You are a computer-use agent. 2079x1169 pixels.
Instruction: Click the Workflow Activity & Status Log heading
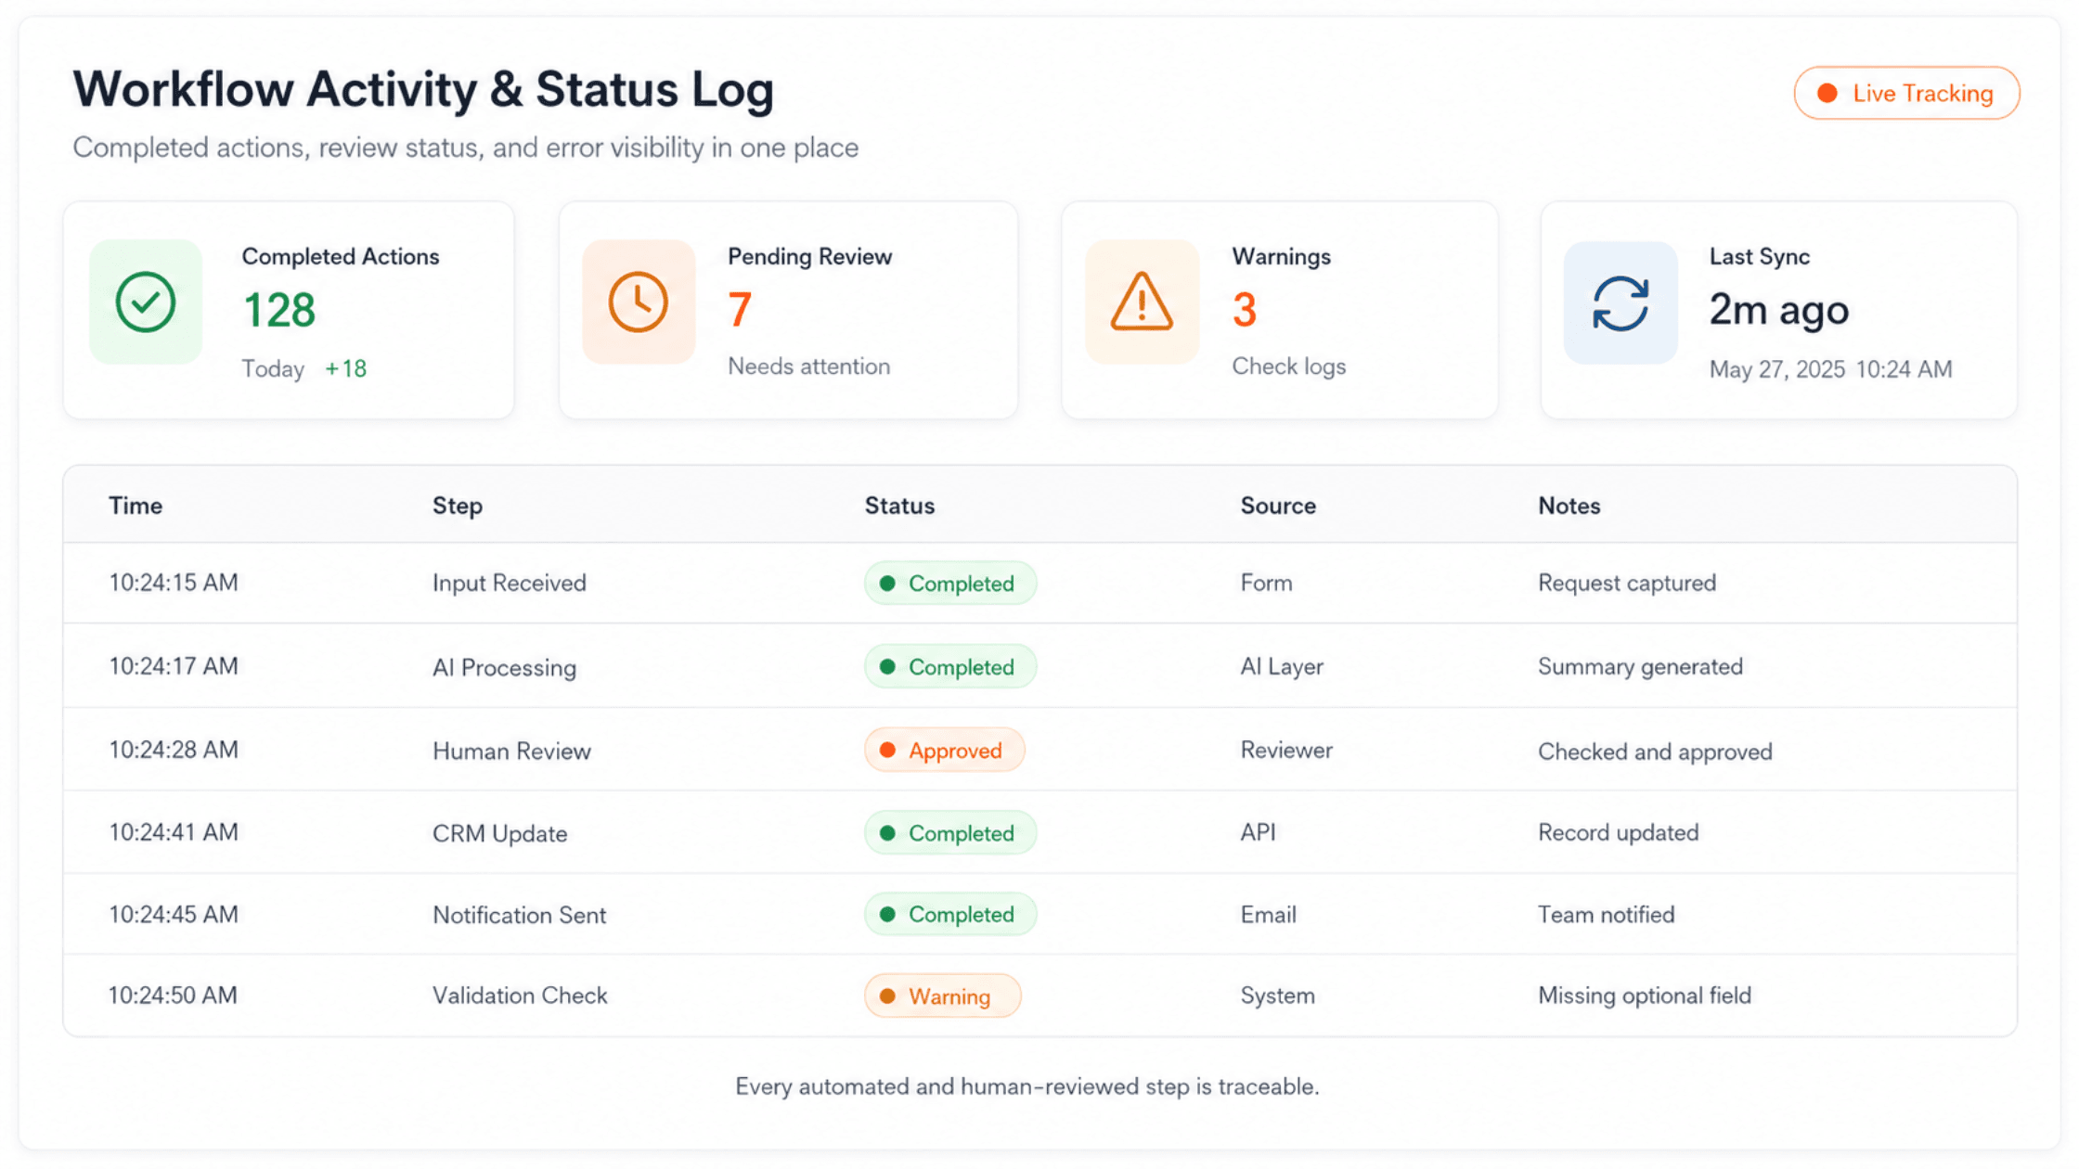tap(423, 90)
